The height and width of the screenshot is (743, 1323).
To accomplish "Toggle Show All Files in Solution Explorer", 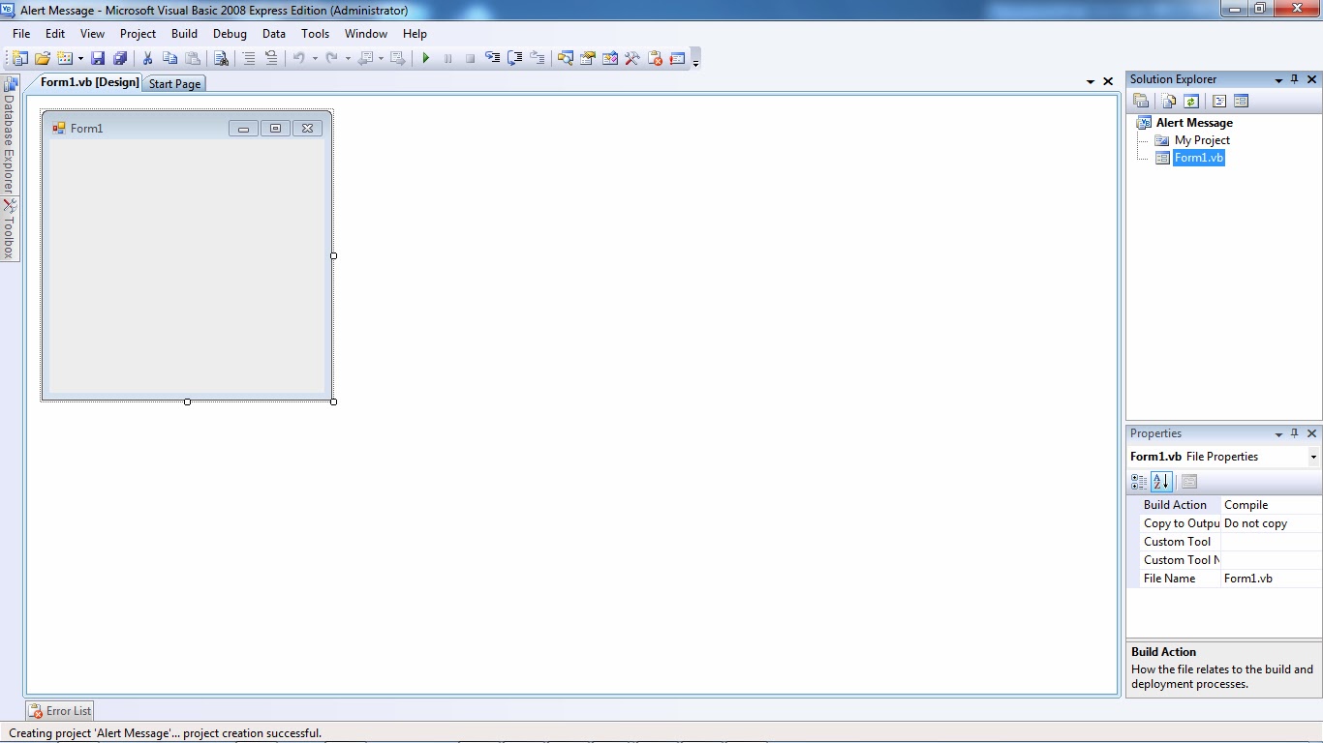I will point(1166,100).
